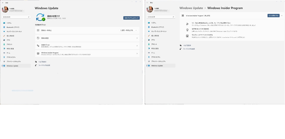Click search magnifier icon in Windows Update window
This screenshot has width=285, height=139.
pyautogui.click(x=29, y=17)
